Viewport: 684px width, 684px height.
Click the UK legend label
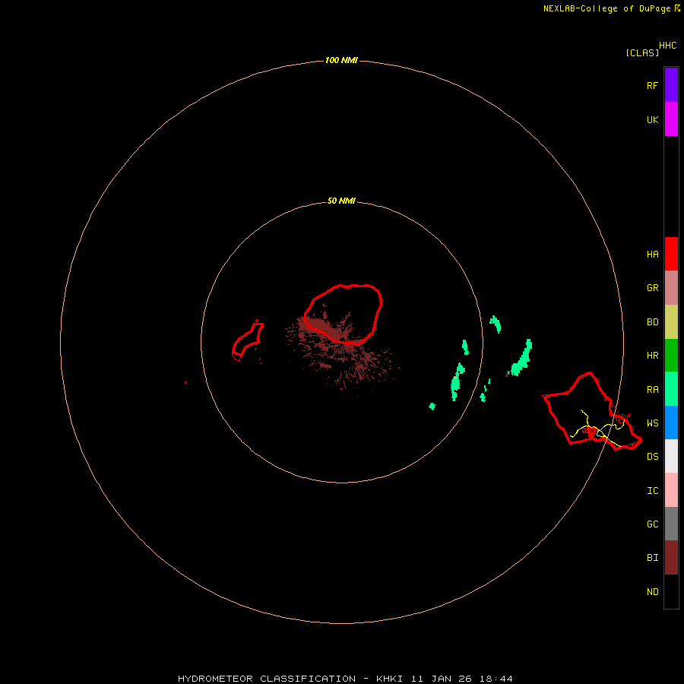point(652,120)
